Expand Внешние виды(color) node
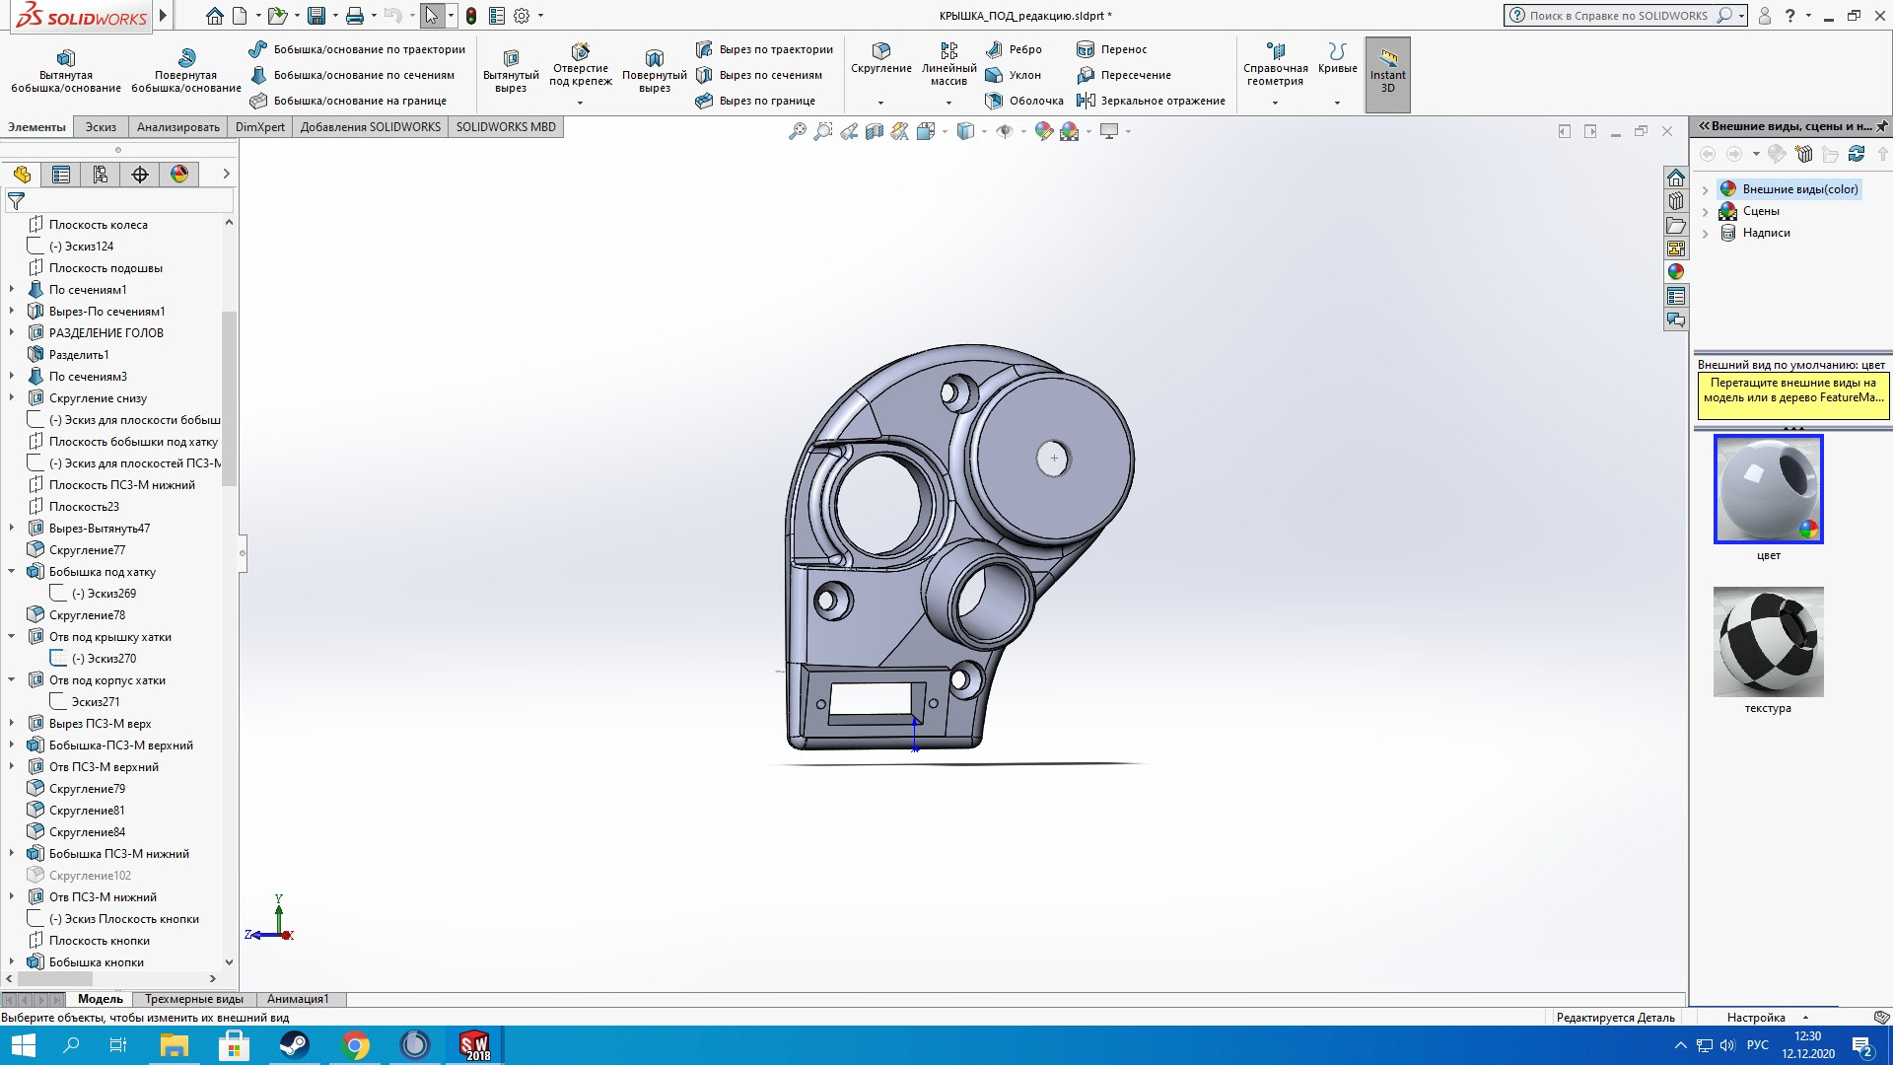This screenshot has height=1065, width=1893. click(1705, 189)
